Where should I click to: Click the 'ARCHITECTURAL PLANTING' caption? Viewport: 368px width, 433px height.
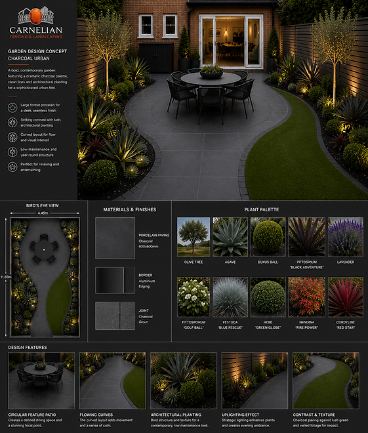[176, 415]
